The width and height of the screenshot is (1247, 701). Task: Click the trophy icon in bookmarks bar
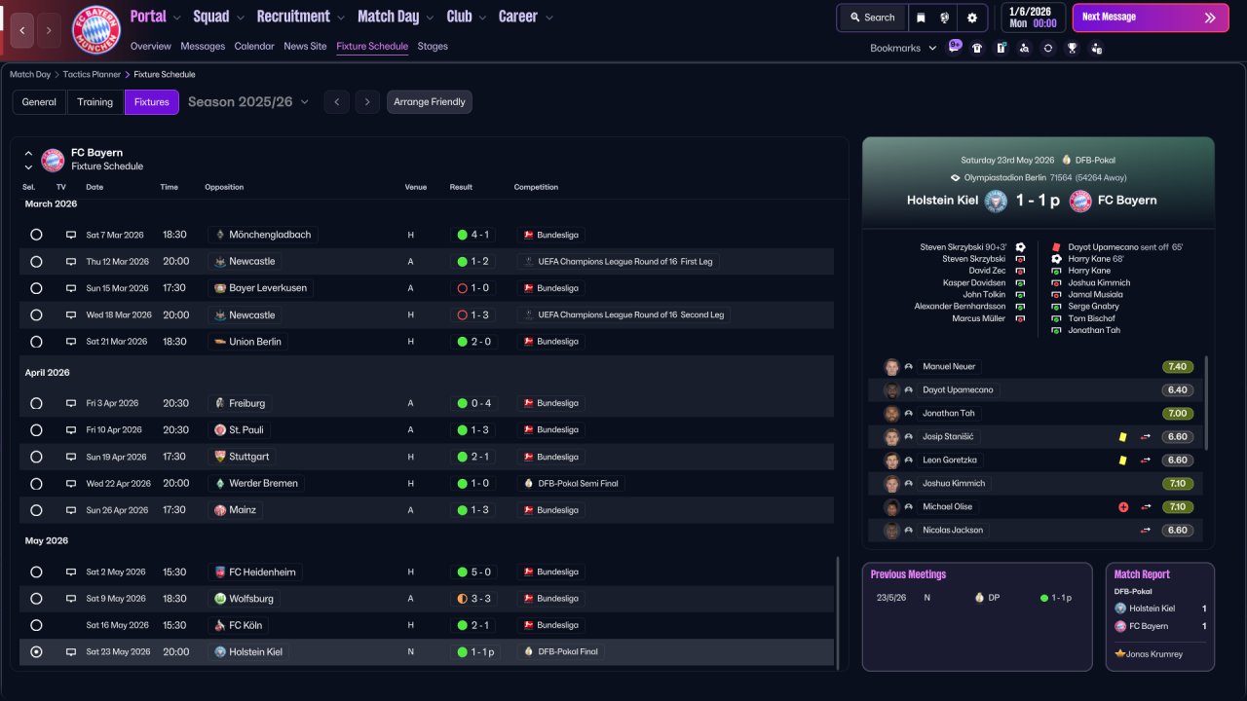pyautogui.click(x=1072, y=48)
